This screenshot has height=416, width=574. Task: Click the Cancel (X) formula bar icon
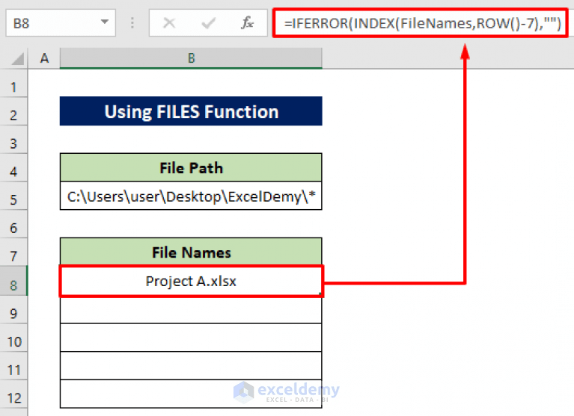click(x=169, y=23)
